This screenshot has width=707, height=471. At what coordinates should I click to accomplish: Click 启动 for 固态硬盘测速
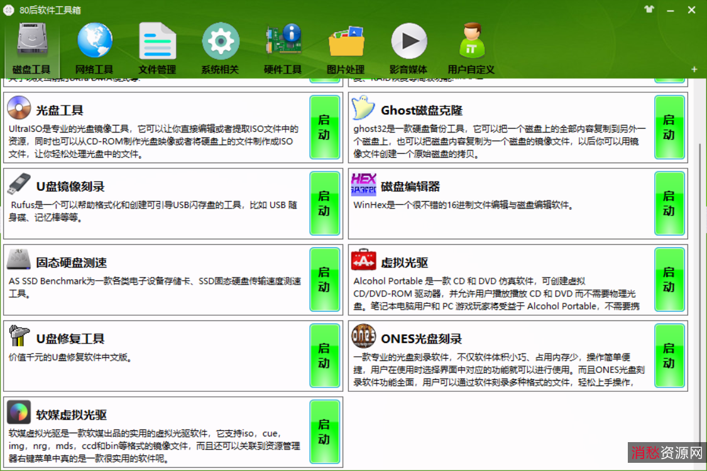point(325,280)
